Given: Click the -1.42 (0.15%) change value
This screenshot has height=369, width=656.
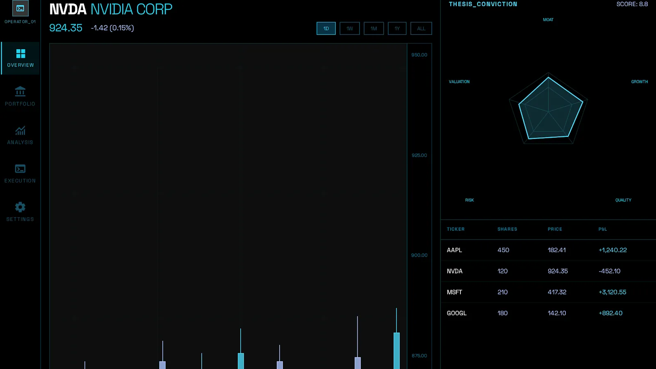Looking at the screenshot, I should [112, 28].
